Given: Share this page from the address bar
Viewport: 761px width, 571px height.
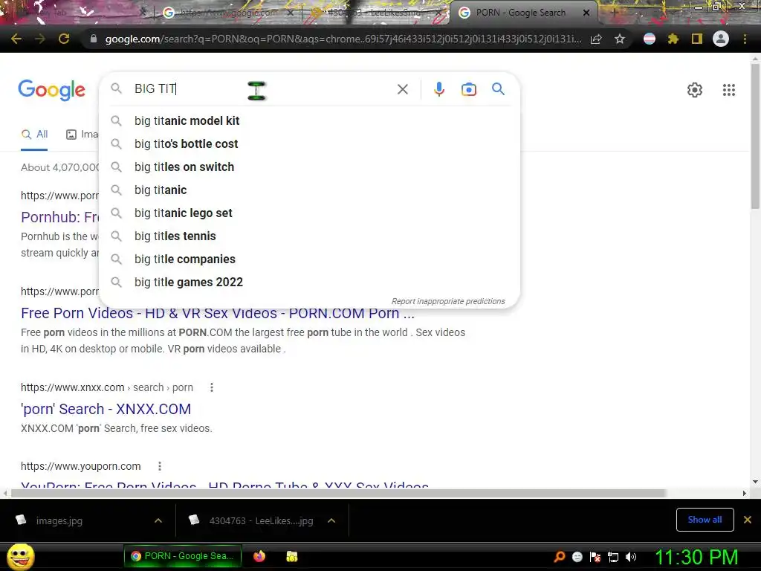Looking at the screenshot, I should click(x=596, y=39).
